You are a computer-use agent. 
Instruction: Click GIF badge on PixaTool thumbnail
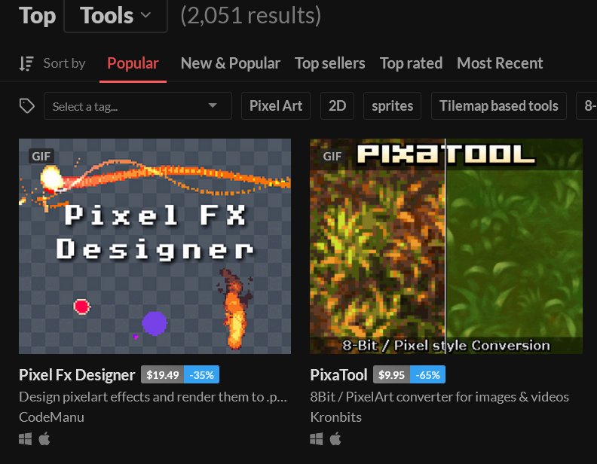click(x=332, y=156)
